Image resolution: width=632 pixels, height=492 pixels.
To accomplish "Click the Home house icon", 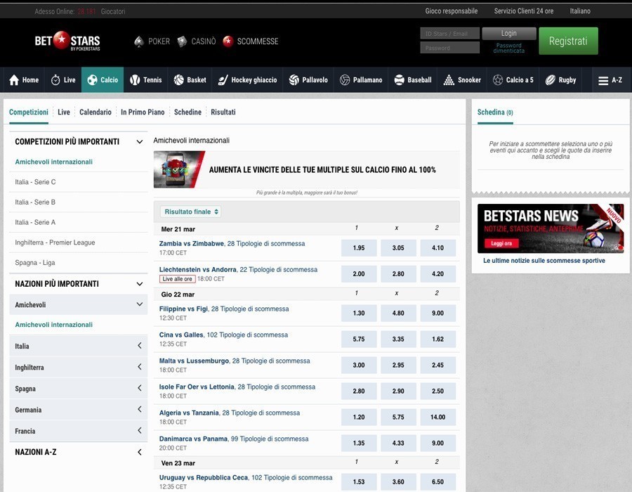I will click(x=14, y=80).
